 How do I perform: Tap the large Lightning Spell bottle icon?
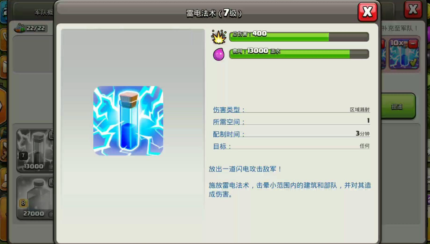128,121
